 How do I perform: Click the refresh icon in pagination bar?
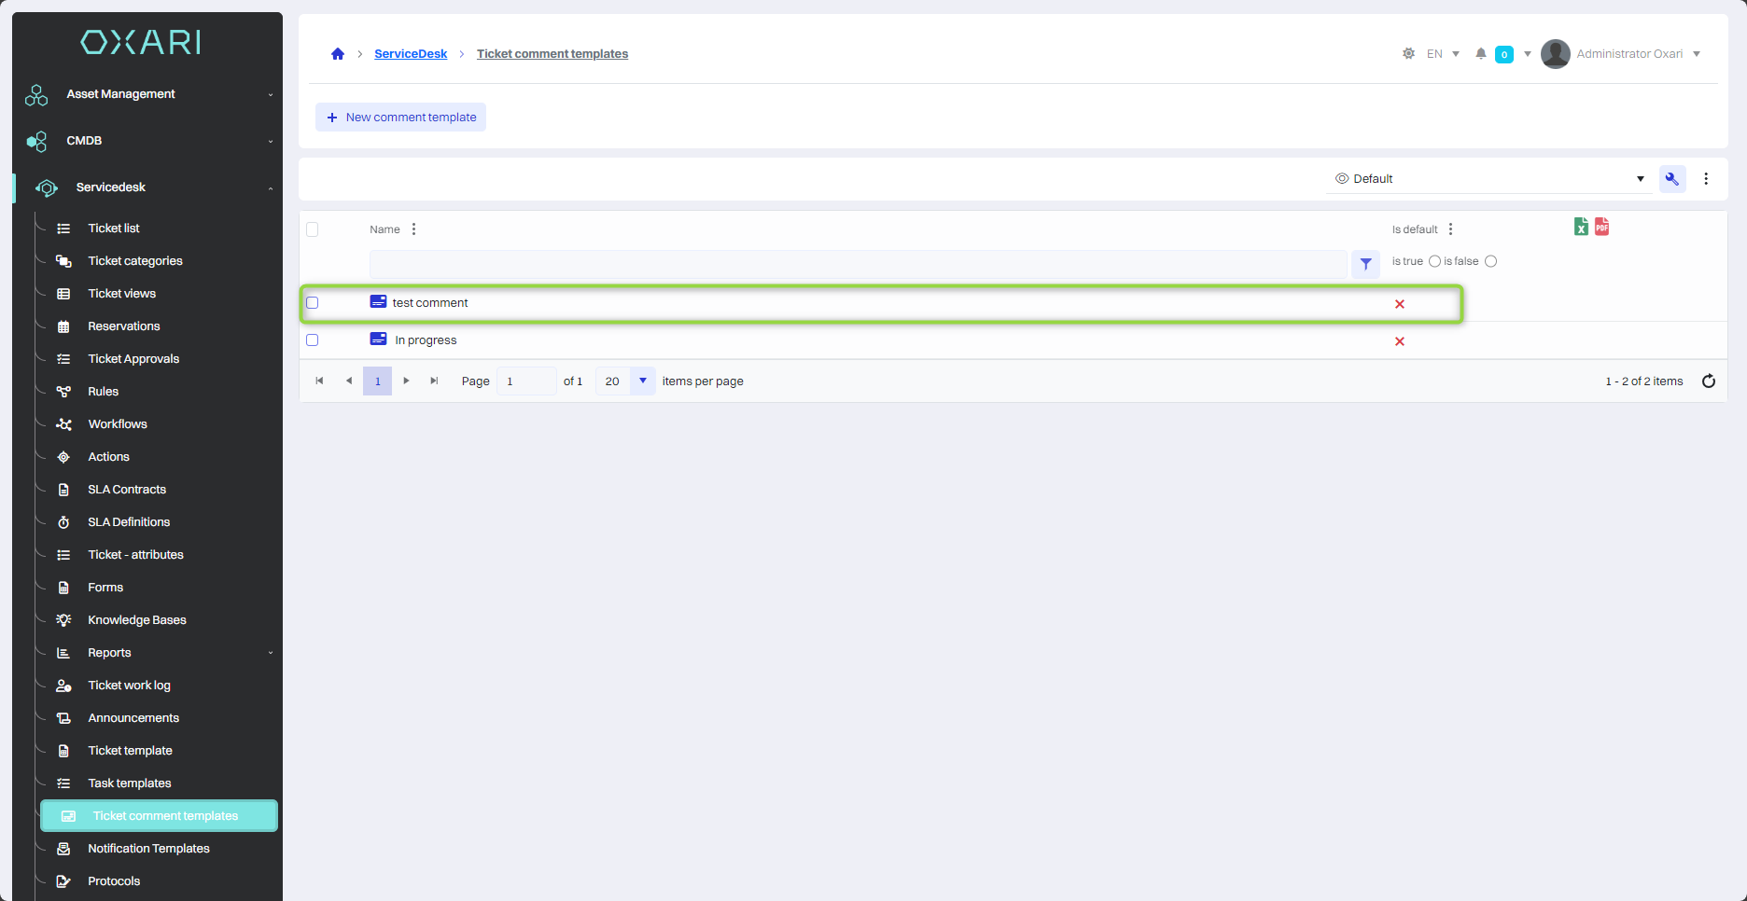[x=1708, y=381]
